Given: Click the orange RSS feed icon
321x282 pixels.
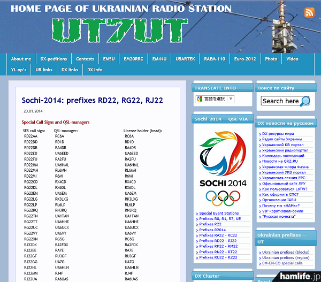Looking at the screenshot, I should (309, 13).
